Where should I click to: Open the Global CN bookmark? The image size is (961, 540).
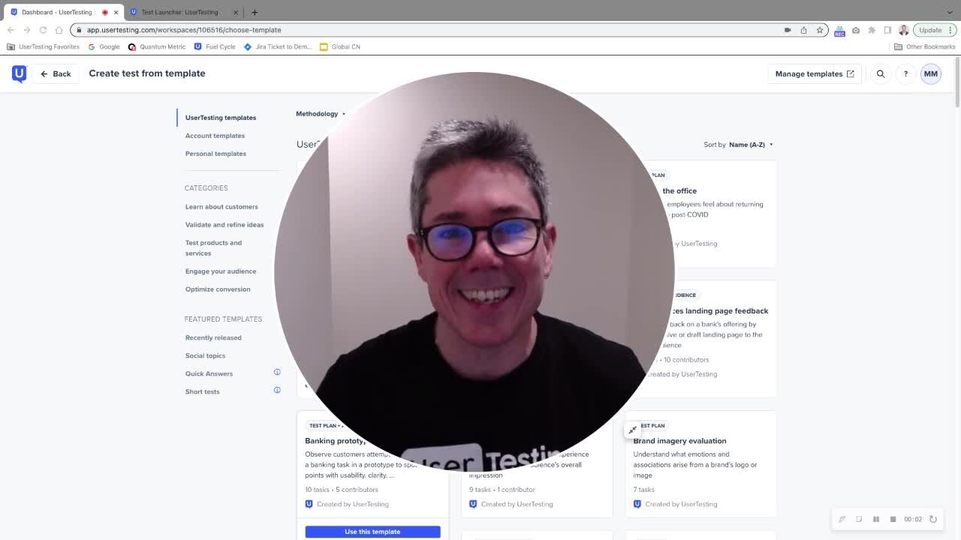(x=340, y=46)
